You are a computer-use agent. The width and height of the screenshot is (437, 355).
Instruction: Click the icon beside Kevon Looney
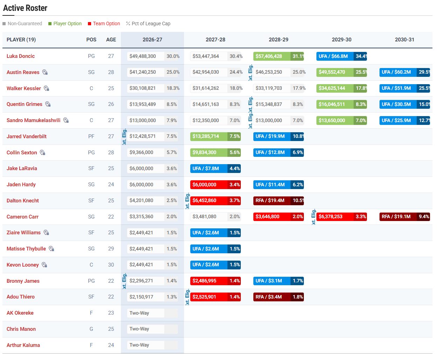45,265
